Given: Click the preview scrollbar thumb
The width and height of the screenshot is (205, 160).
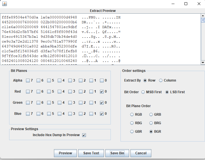Looking at the screenshot, I should click(203, 20).
